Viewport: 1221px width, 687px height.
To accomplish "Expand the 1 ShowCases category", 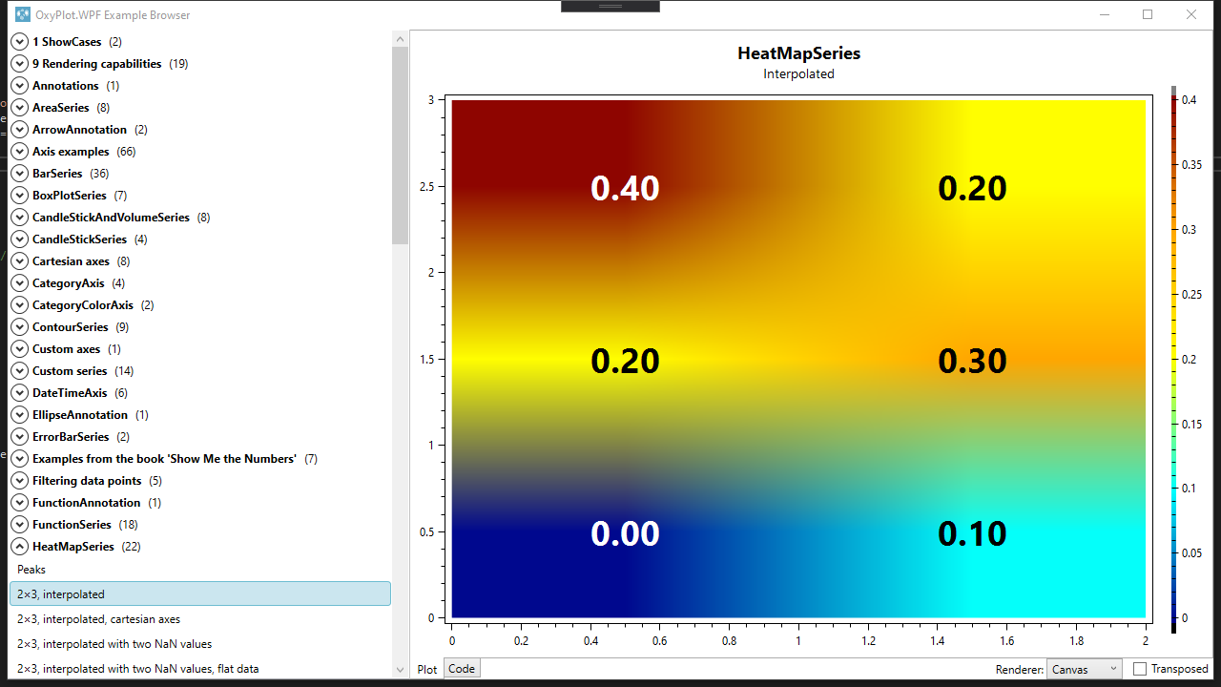I will [x=19, y=41].
